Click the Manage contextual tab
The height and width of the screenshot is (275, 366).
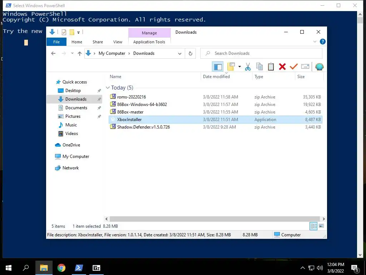149,33
